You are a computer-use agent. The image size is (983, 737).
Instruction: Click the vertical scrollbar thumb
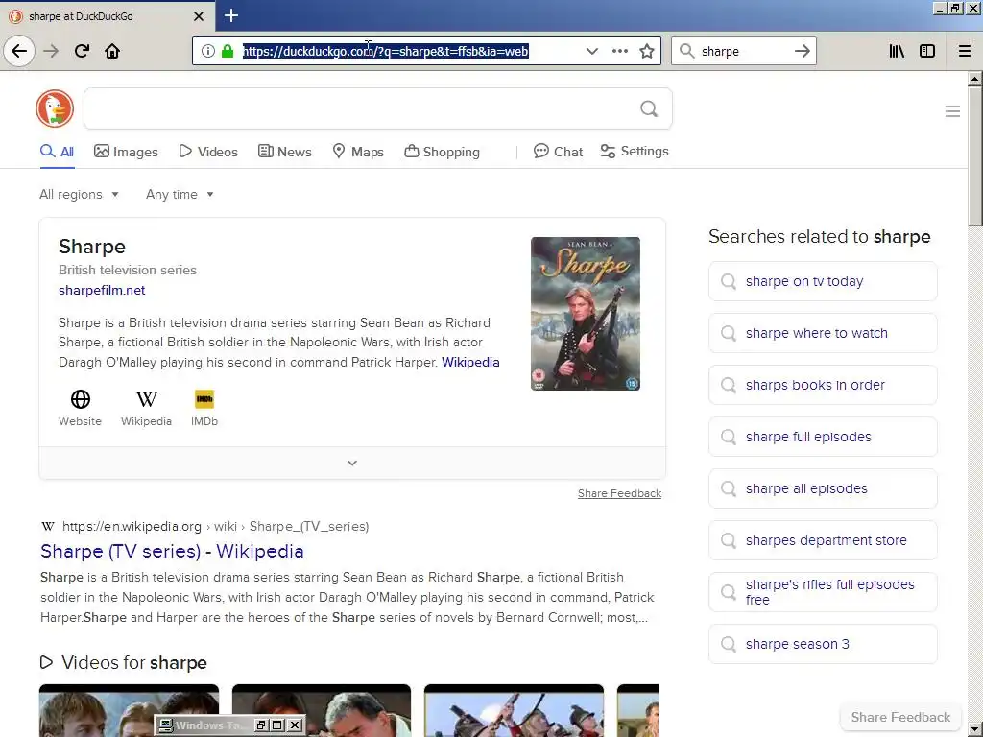975,156
